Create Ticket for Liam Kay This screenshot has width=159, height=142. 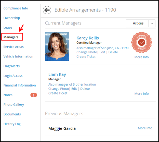(58, 93)
